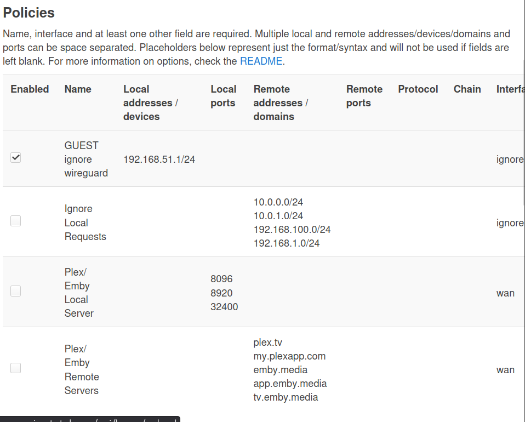Enable the Plex/Emby Remote Servers policy
525x422 pixels.
(16, 368)
